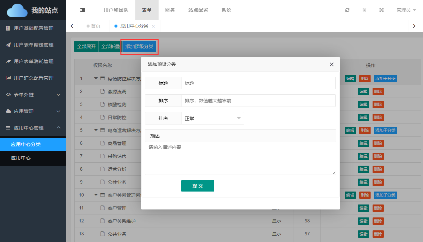Collapse the 应用中心管理 sidebar menu
Image resolution: width=423 pixels, height=242 pixels.
tap(33, 128)
